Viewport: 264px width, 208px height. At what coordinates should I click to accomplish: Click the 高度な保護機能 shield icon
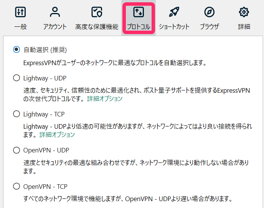point(97,12)
